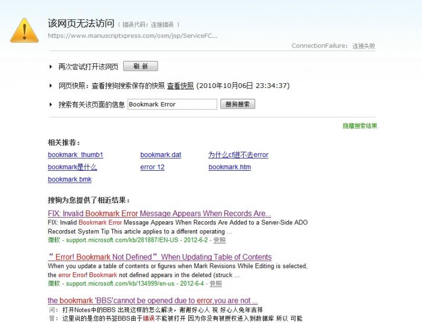Click the 相关推荐 heading

click(x=64, y=143)
